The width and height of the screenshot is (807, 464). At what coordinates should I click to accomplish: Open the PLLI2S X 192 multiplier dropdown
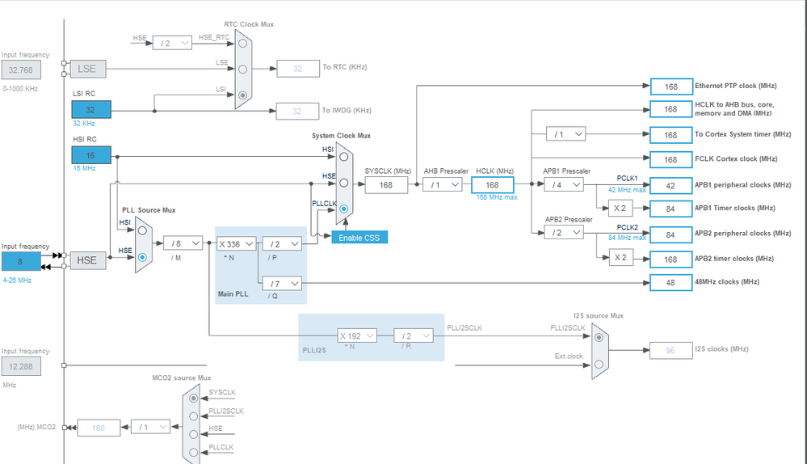pos(357,335)
